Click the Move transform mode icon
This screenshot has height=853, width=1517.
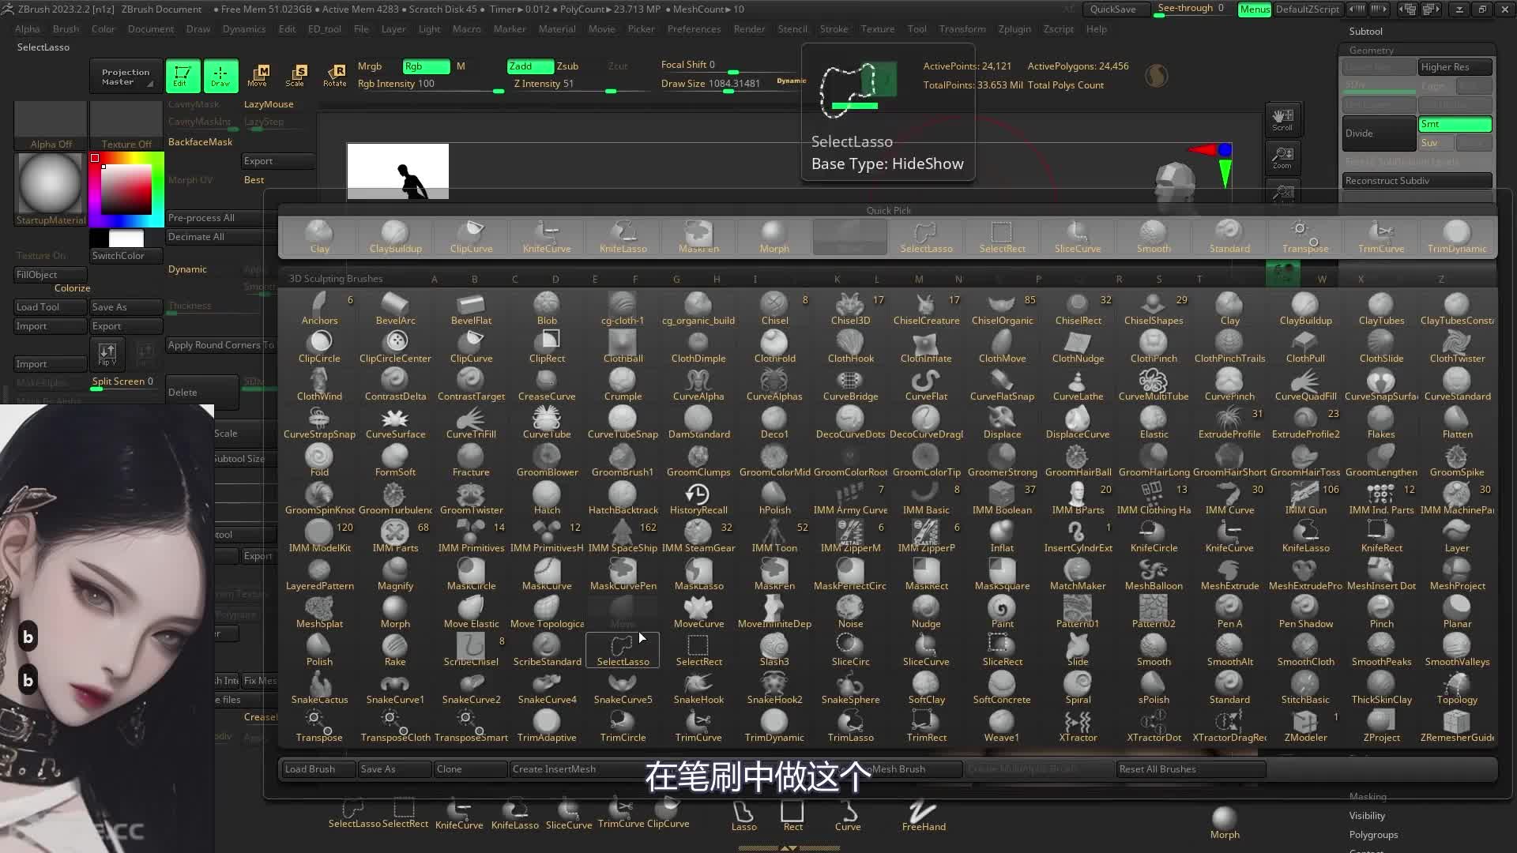pyautogui.click(x=258, y=75)
